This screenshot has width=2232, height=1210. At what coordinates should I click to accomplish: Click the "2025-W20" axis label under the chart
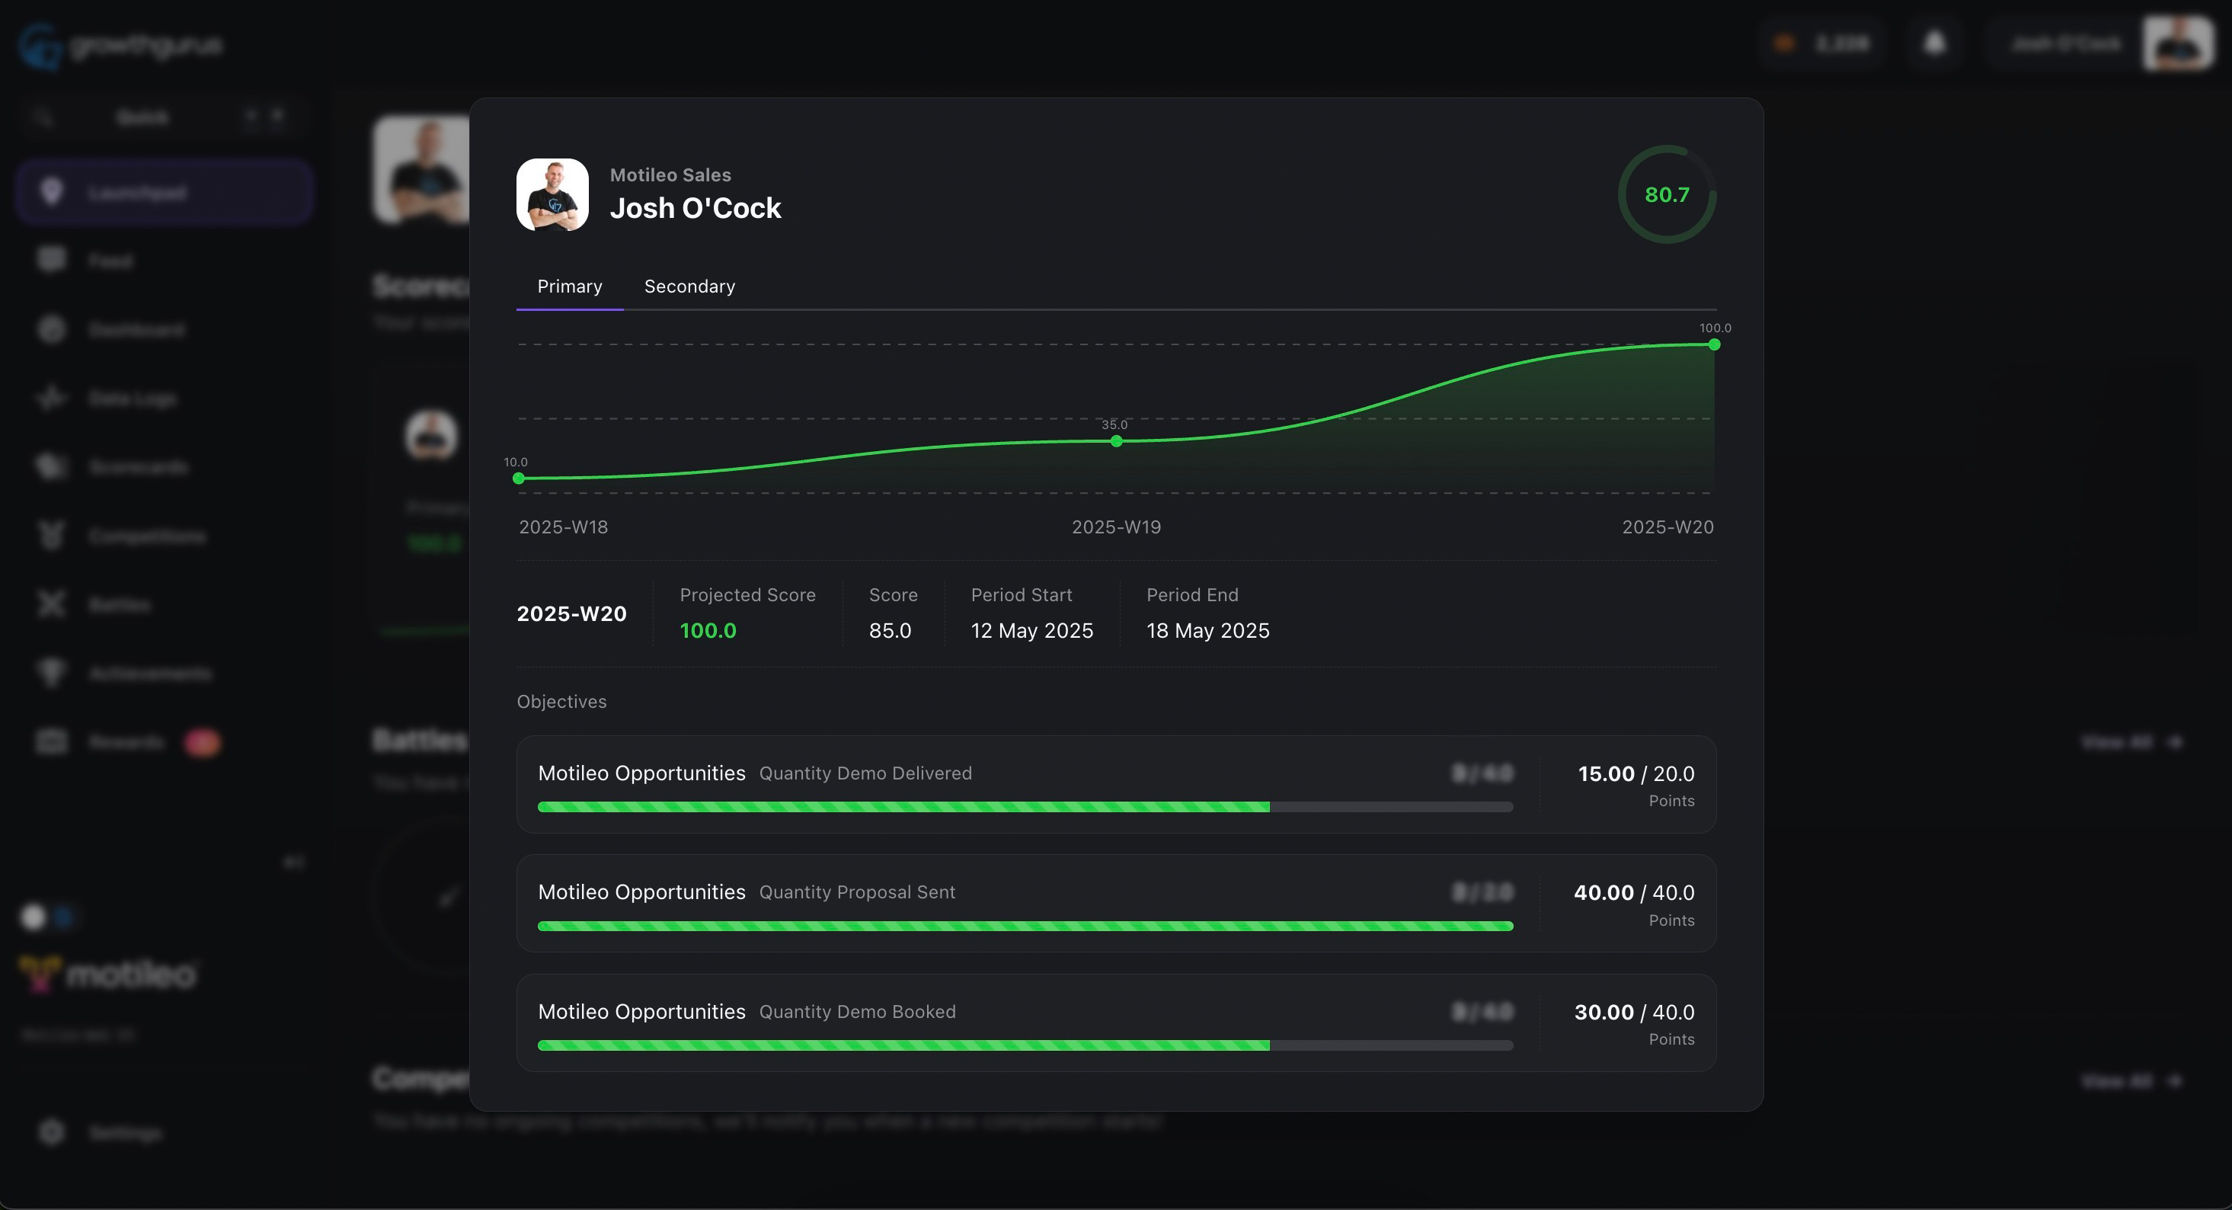tap(1668, 527)
